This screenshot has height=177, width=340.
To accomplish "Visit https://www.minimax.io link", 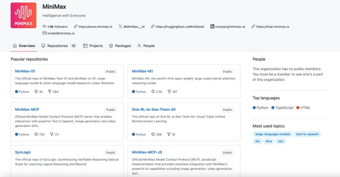I will 95,26.
